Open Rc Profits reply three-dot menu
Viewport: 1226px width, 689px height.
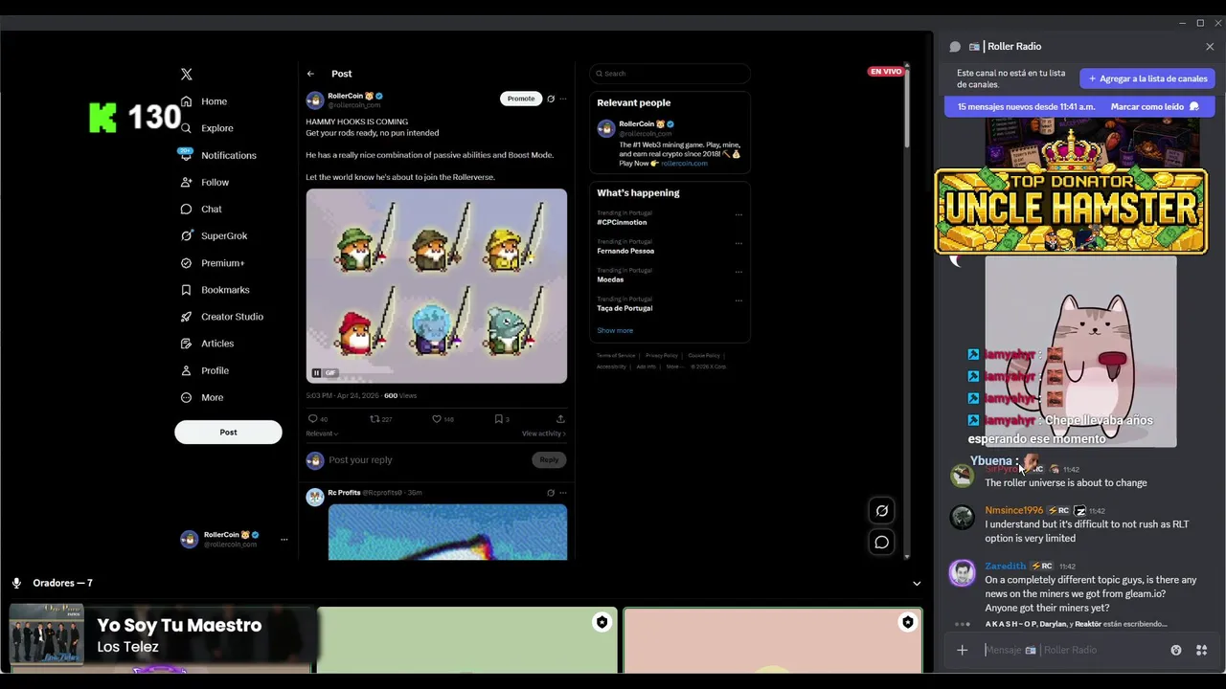click(x=563, y=493)
